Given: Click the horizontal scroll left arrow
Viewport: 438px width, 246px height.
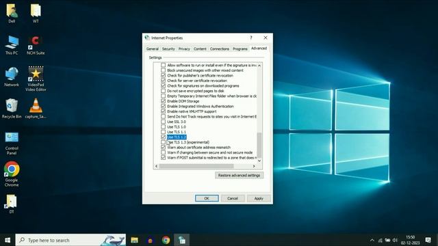Looking at the screenshot, I should [156, 166].
